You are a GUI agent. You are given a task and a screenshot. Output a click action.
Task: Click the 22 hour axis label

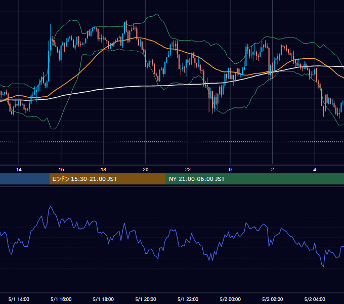188,170
